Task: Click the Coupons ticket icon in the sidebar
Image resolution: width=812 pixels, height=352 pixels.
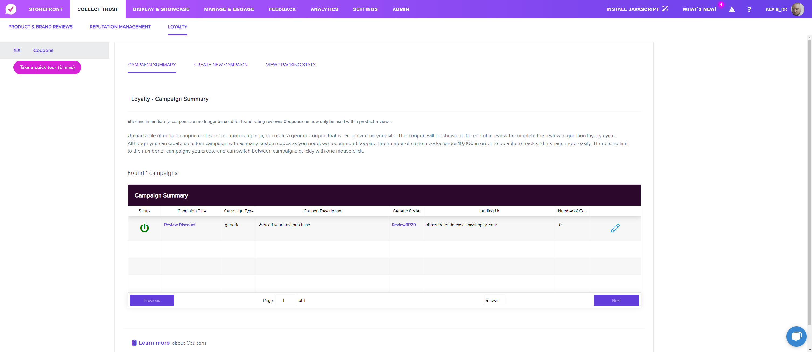Action: coord(17,50)
